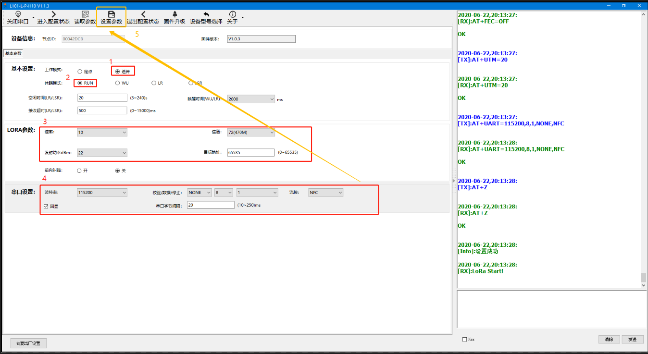Open the 信道 channel dropdown showing 72(470M)
The image size is (648, 354).
click(250, 132)
